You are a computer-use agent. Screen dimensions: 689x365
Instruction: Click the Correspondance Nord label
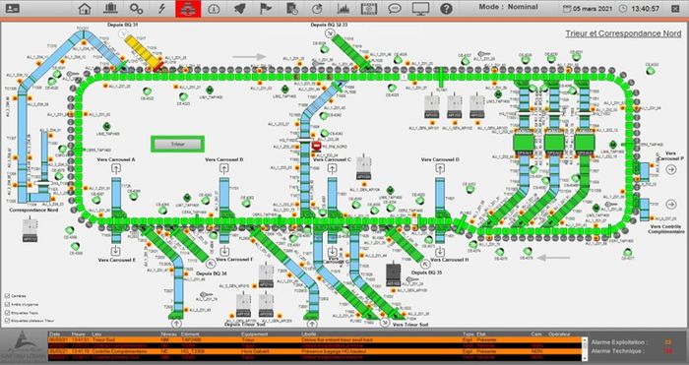pos(33,210)
